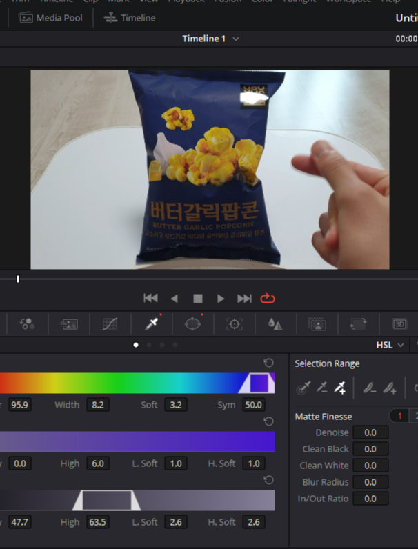Image resolution: width=418 pixels, height=549 pixels.
Task: Select the fourth qualifier page dot
Action: (175, 345)
